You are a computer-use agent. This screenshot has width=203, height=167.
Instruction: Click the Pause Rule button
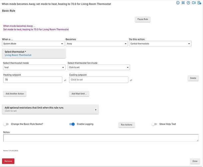coord(143,19)
